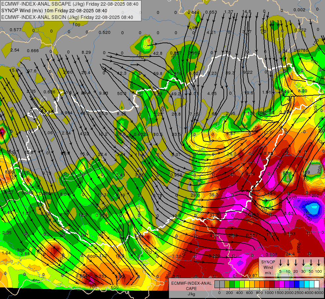
Task: Click the station value 2.68
Action: coord(25,253)
